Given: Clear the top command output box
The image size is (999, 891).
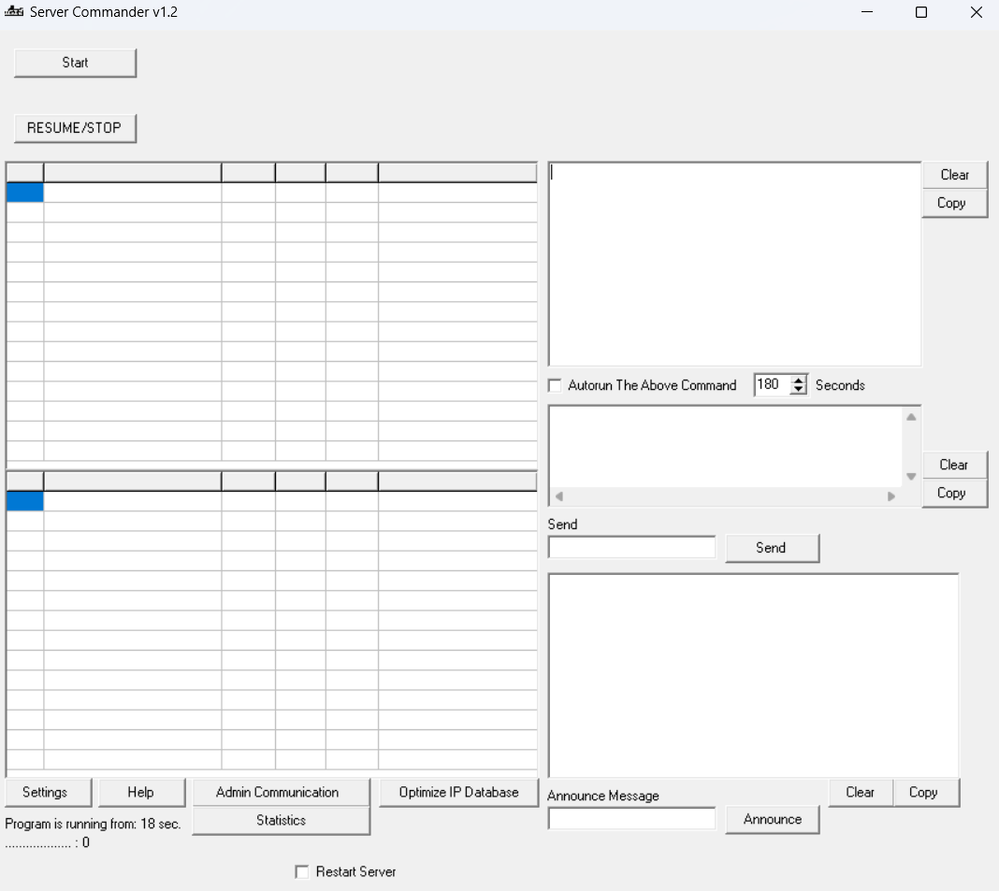Looking at the screenshot, I should [x=954, y=175].
